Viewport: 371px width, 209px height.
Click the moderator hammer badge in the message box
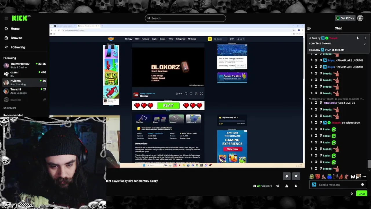314,185
